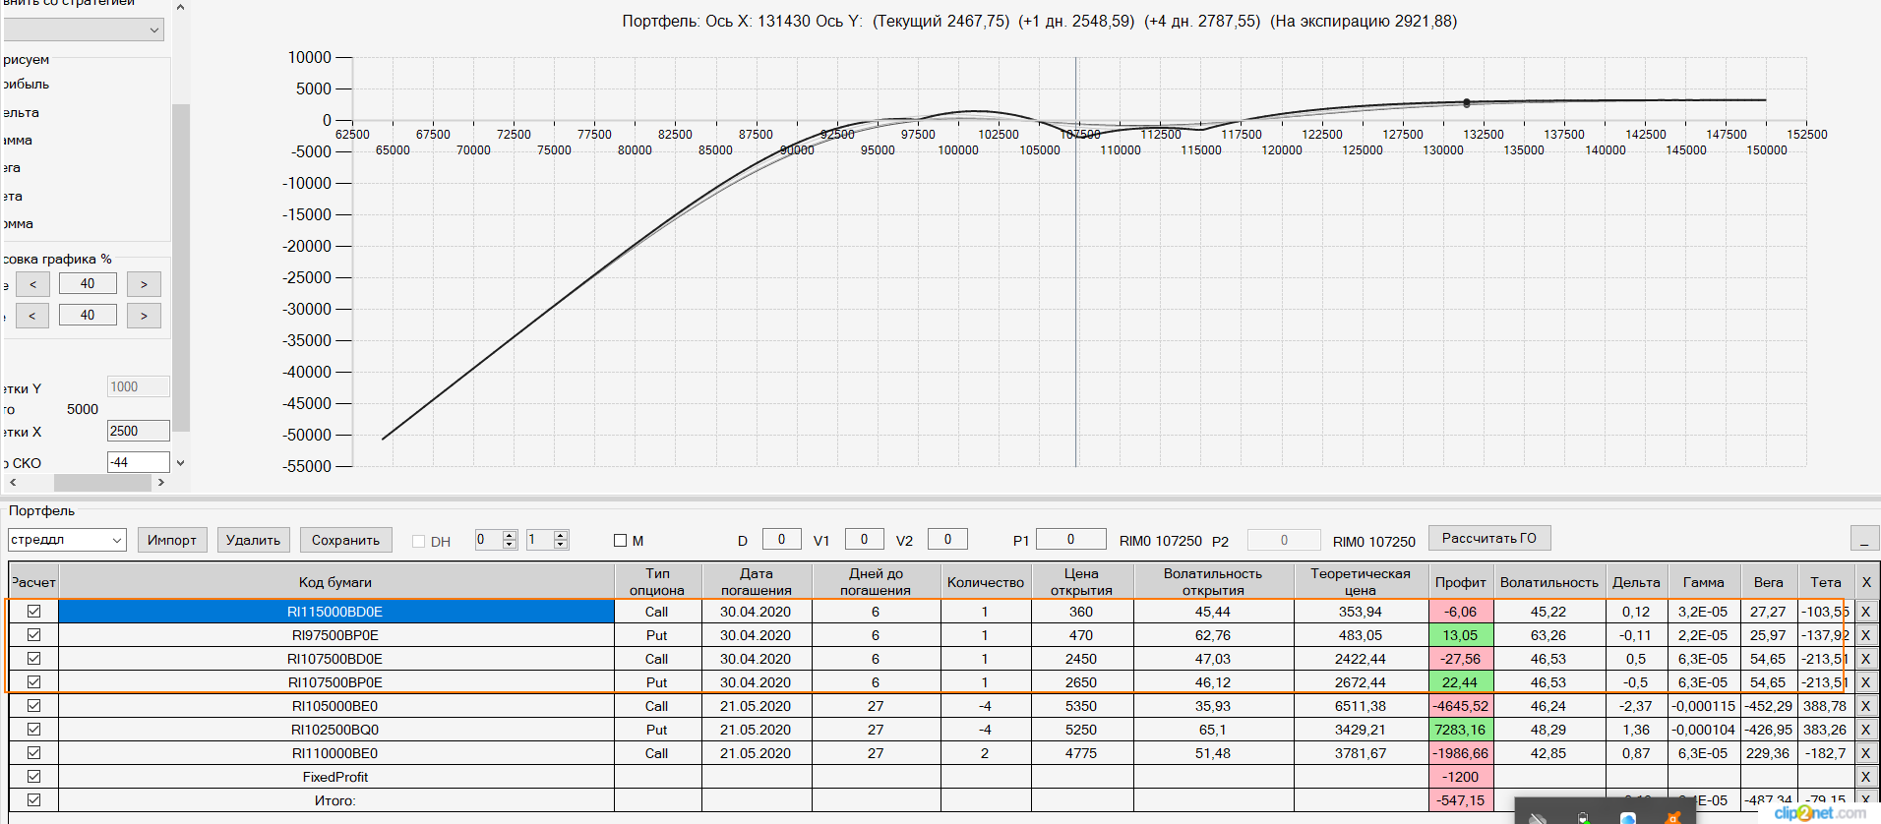Disable calculation for the RI105000BE0 row
Viewport: 1881px width, 824px height.
tap(33, 706)
